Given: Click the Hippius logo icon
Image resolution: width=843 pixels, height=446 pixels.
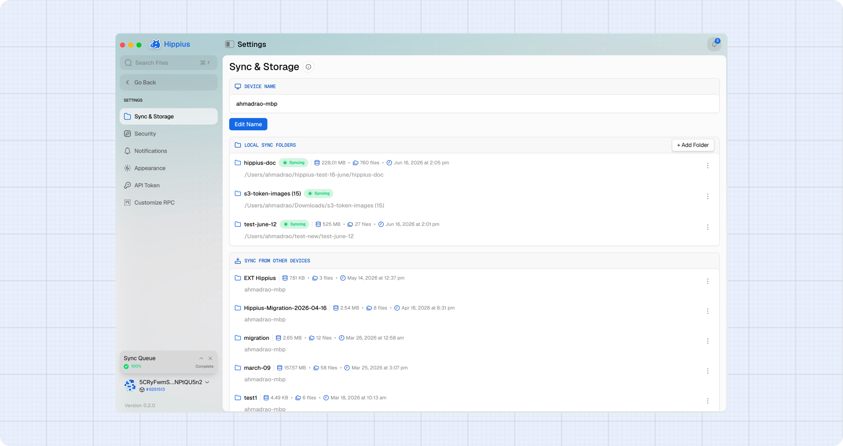Looking at the screenshot, I should pos(155,44).
